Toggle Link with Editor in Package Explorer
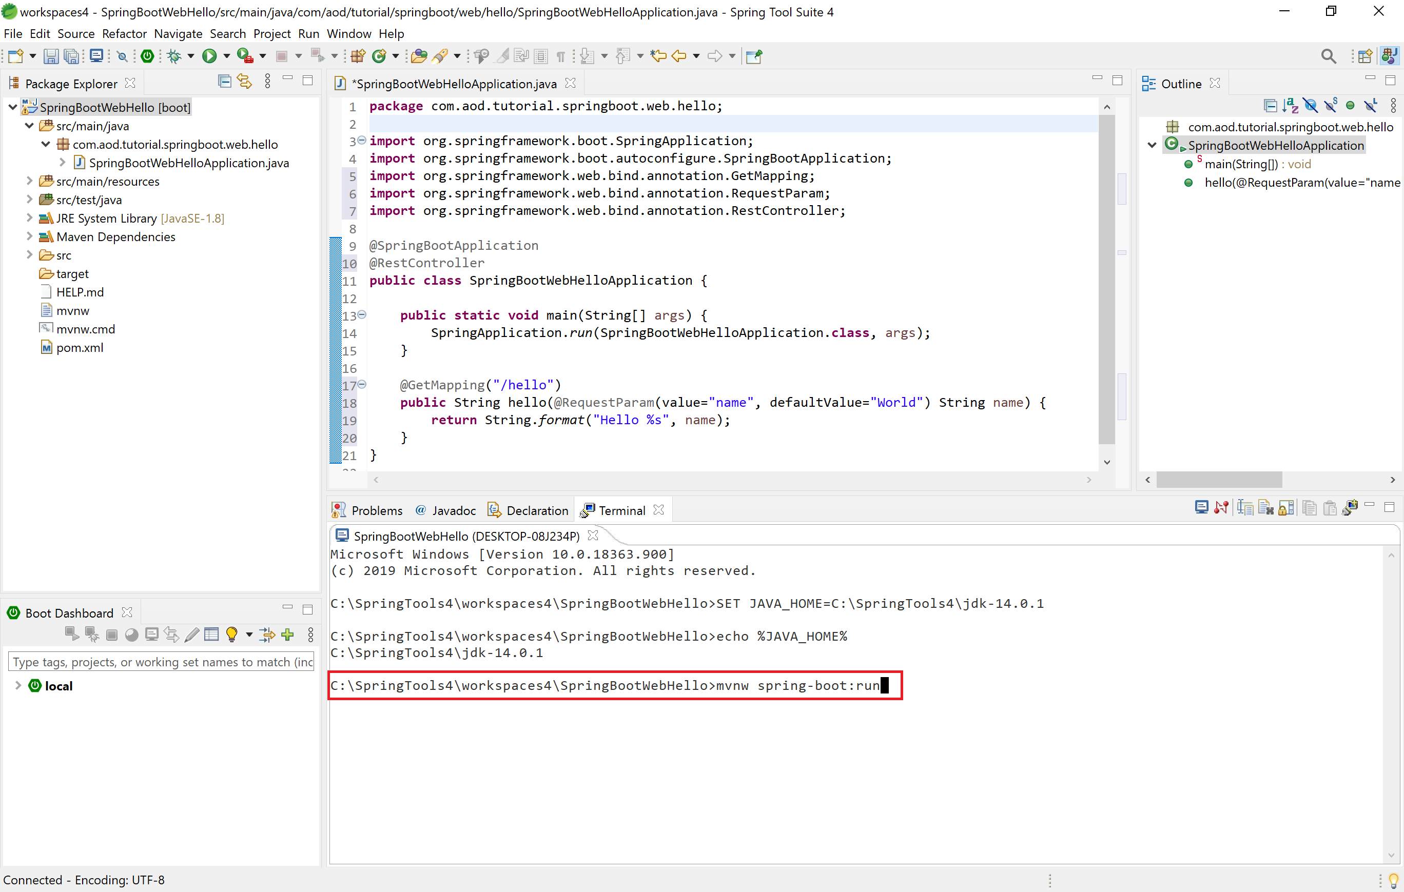1404x892 pixels. (x=244, y=81)
